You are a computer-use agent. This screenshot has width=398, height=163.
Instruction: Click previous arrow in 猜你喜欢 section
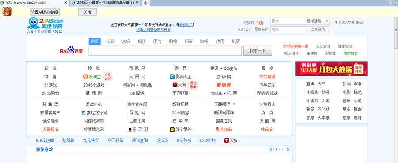click(x=271, y=150)
